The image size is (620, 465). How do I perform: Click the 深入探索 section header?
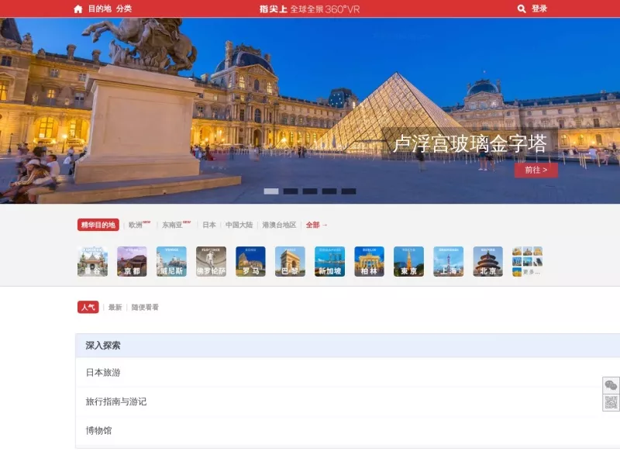pos(347,346)
